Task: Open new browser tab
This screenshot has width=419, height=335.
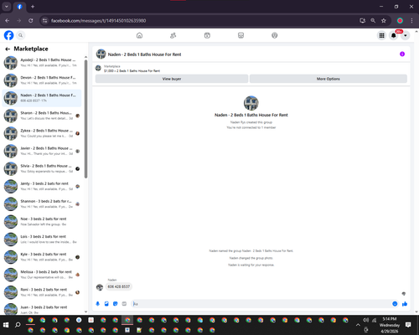Action: [33, 7]
